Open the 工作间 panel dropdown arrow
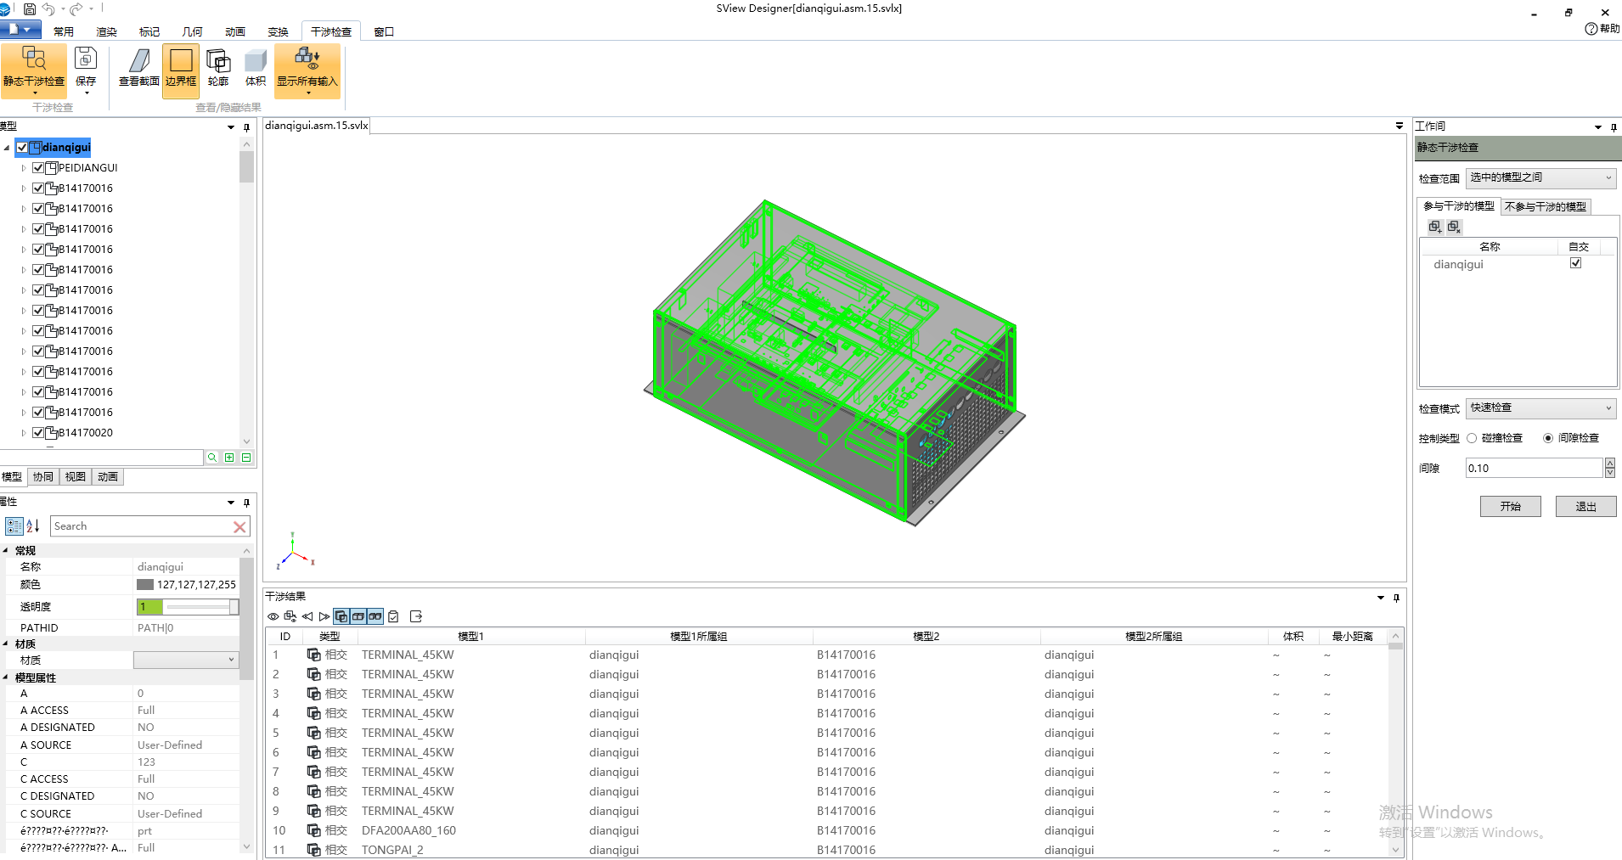Image resolution: width=1622 pixels, height=860 pixels. tap(1598, 126)
